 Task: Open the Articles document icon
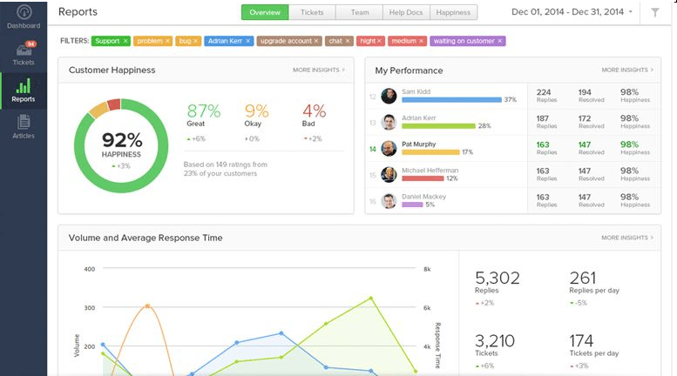24,122
